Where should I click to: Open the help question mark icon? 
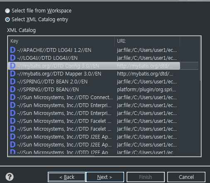(10, 177)
